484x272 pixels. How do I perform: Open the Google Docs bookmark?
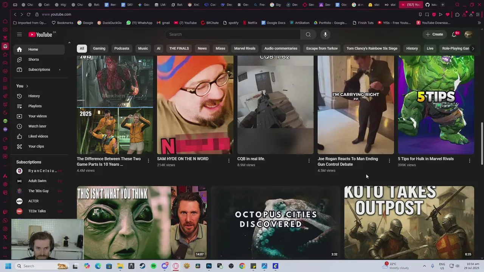point(273,23)
